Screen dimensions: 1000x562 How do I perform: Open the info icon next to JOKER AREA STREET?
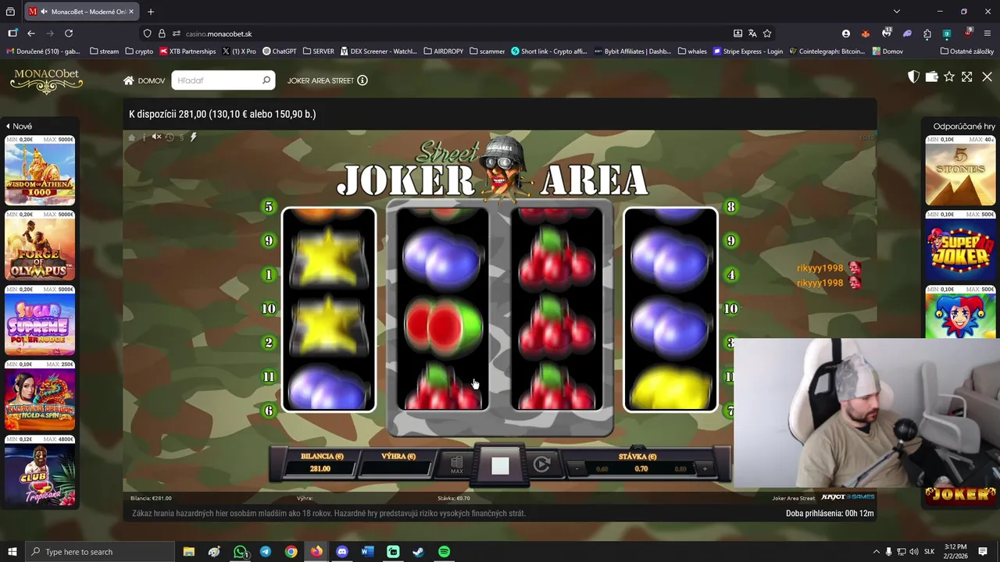click(362, 80)
